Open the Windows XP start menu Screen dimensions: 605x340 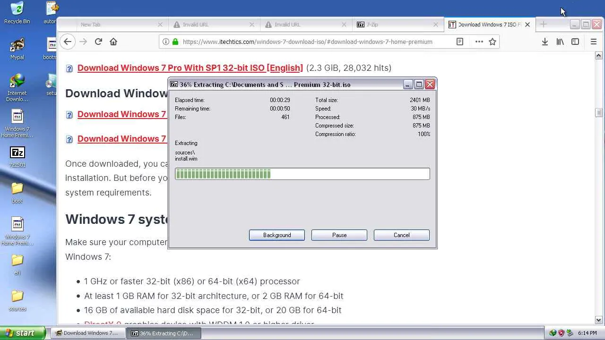click(x=23, y=333)
